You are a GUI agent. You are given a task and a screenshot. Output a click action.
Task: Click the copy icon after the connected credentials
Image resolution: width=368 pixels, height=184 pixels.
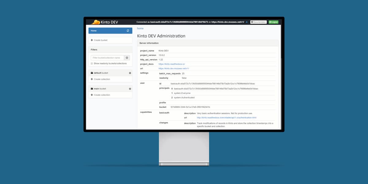coord(246,22)
